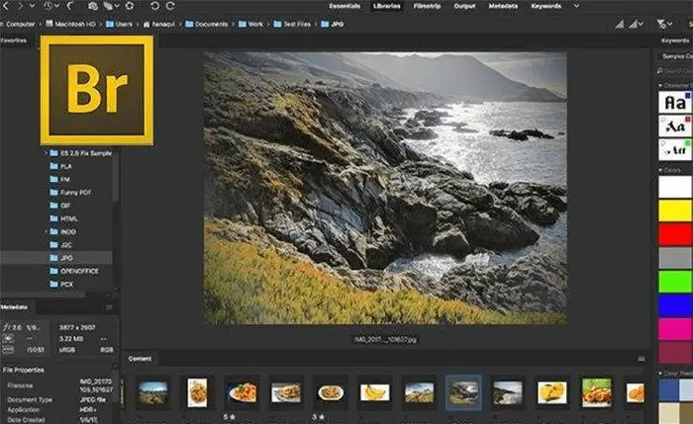The height and width of the screenshot is (424, 693).
Task: Select the bananas thumbnail in Content
Action: [373, 392]
